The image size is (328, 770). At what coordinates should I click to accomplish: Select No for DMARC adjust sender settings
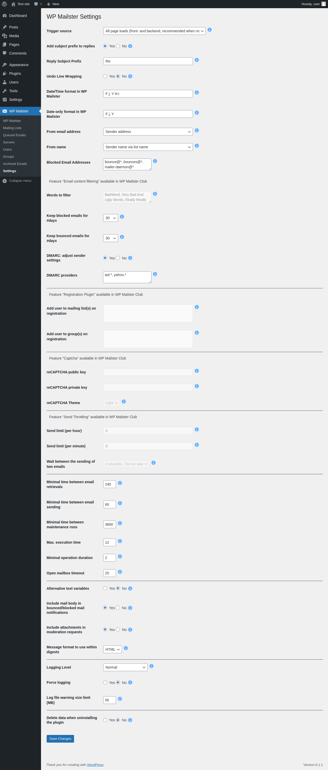(118, 258)
